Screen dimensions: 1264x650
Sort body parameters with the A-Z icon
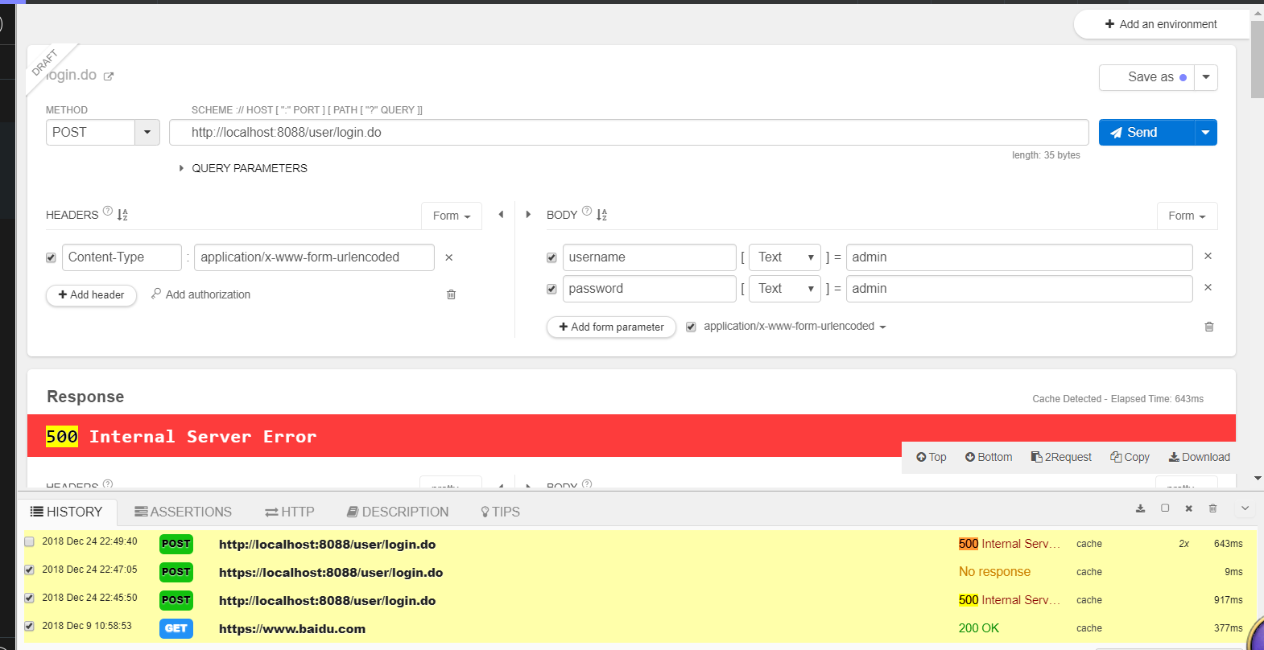click(601, 215)
